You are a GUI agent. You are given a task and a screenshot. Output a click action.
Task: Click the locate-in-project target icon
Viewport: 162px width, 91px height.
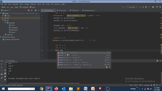[x=29, y=10]
